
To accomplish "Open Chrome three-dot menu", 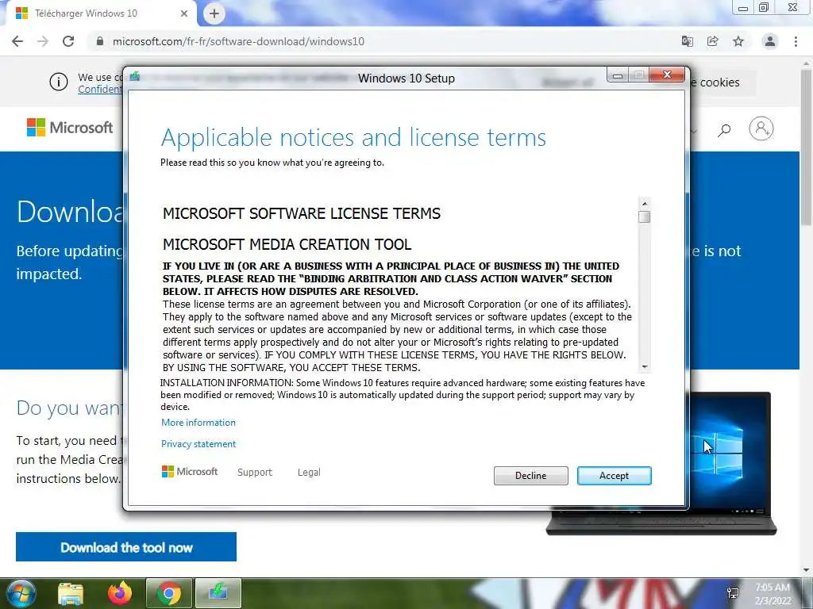I will [796, 41].
